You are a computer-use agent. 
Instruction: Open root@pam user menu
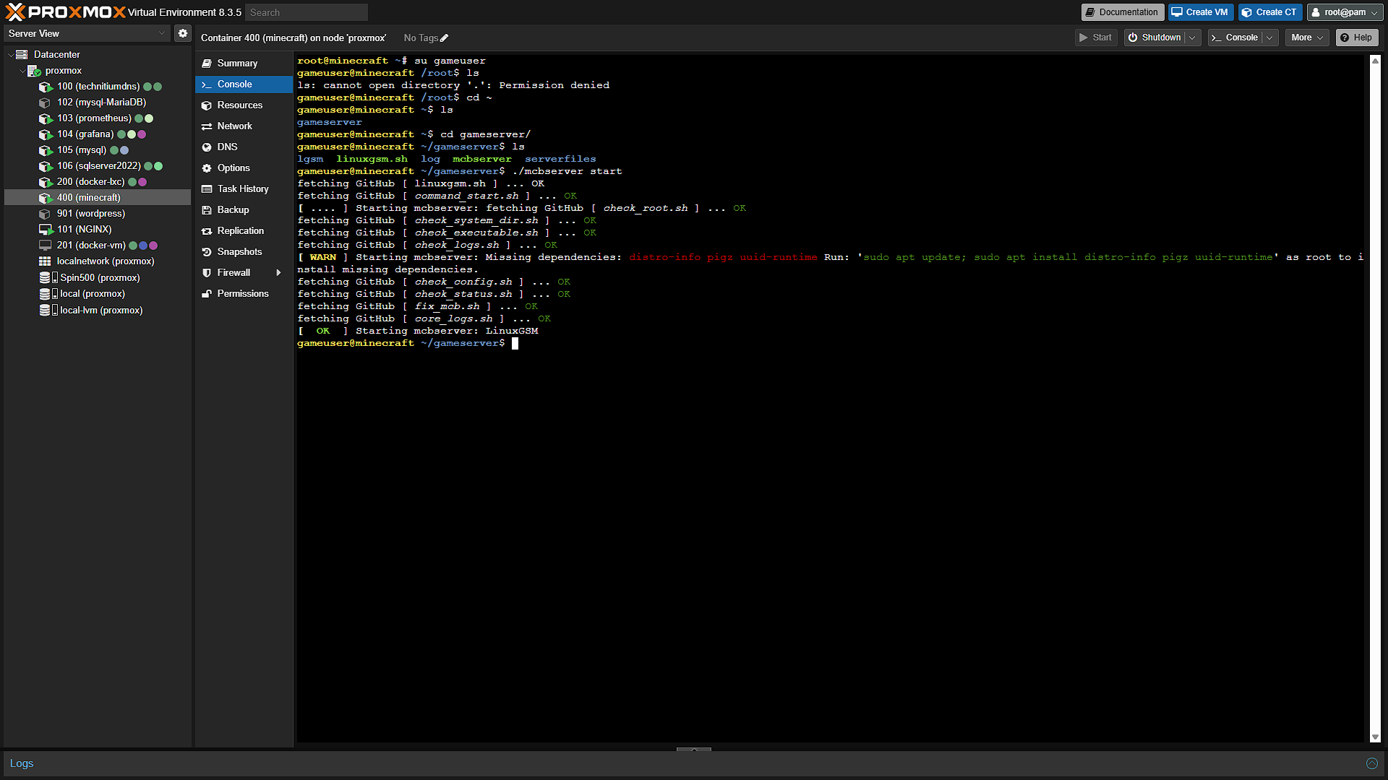pos(1345,12)
